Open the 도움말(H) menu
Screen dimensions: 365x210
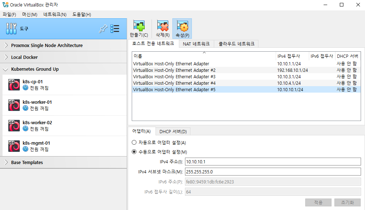[x=81, y=14]
